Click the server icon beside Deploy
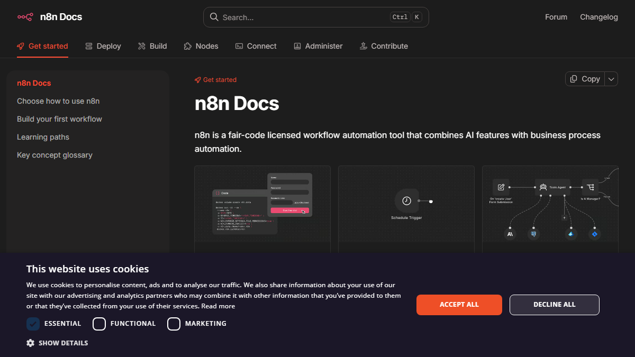 (x=89, y=46)
